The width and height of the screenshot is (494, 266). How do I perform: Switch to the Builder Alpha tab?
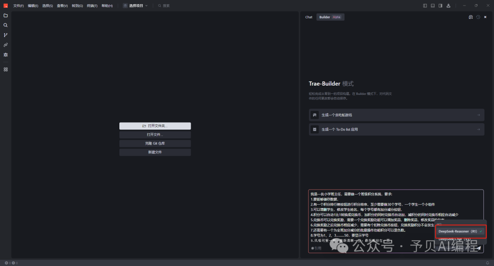tap(330, 17)
